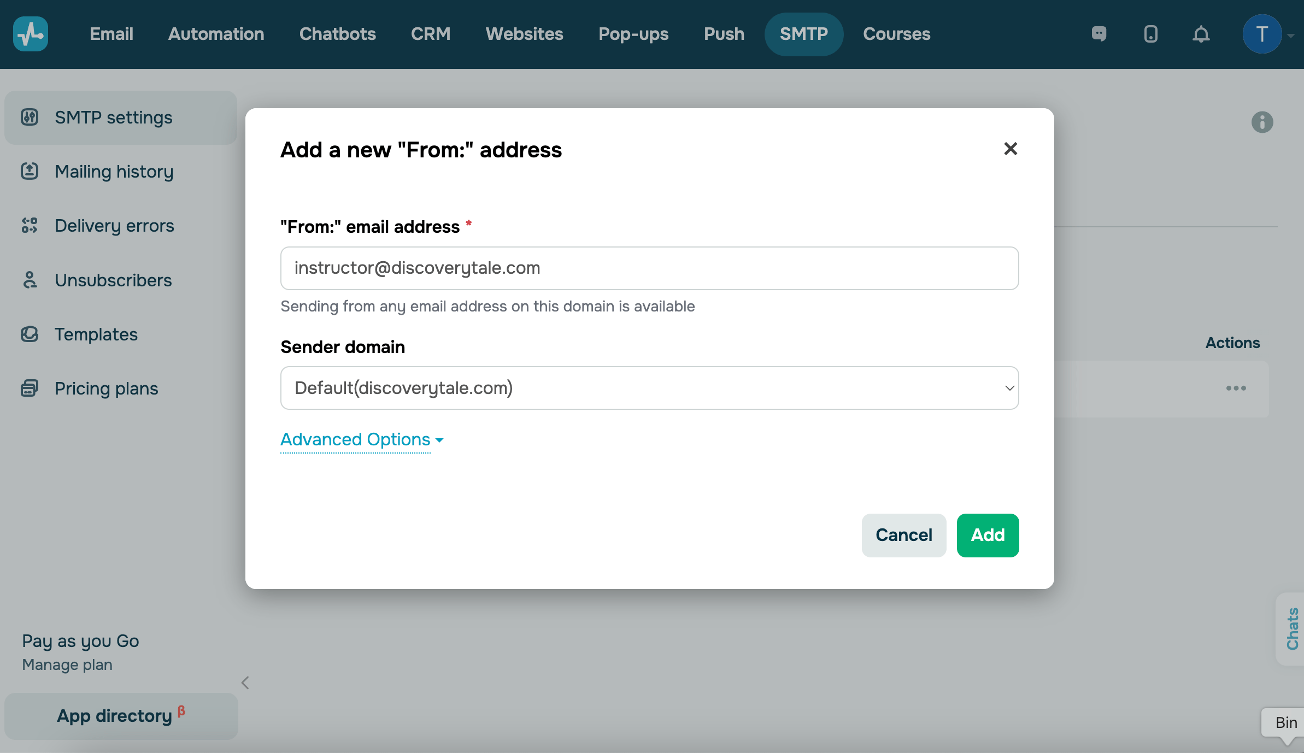This screenshot has height=753, width=1304.
Task: Open the user avatar account menu
Action: point(1262,34)
